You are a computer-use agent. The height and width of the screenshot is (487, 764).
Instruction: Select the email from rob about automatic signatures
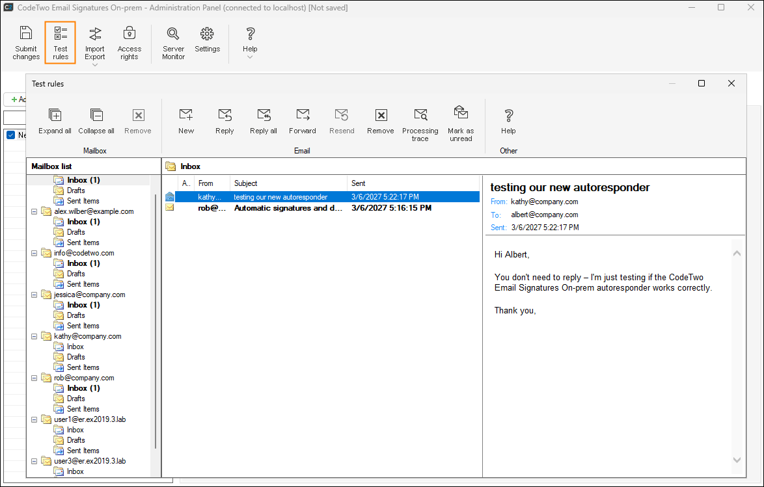click(288, 208)
